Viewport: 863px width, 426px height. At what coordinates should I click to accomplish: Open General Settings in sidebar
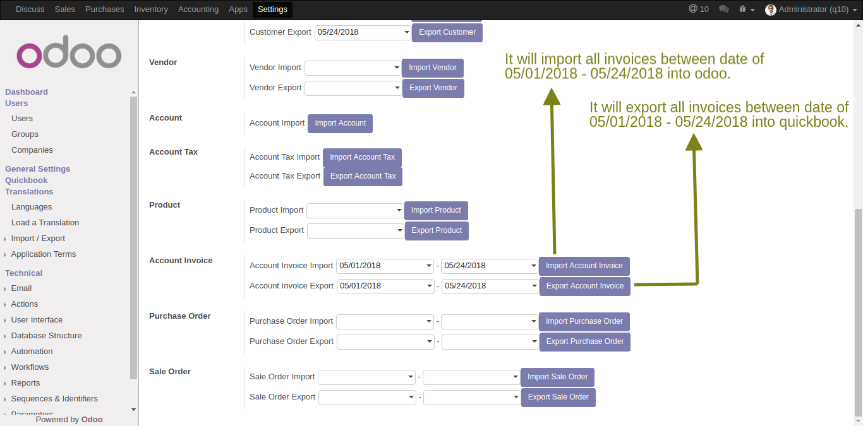pos(38,169)
